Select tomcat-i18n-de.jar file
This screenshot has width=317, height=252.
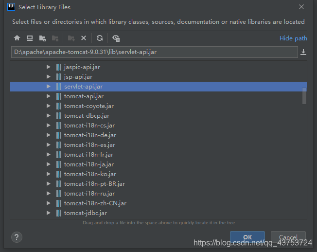[90, 135]
